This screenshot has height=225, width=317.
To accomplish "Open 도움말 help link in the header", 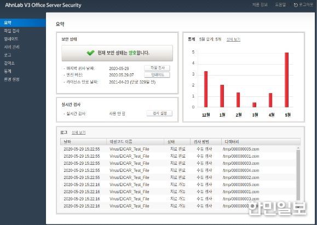I will click(280, 5).
